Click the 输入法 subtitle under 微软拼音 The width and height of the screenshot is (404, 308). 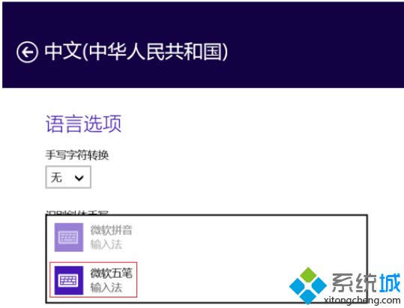[106, 244]
